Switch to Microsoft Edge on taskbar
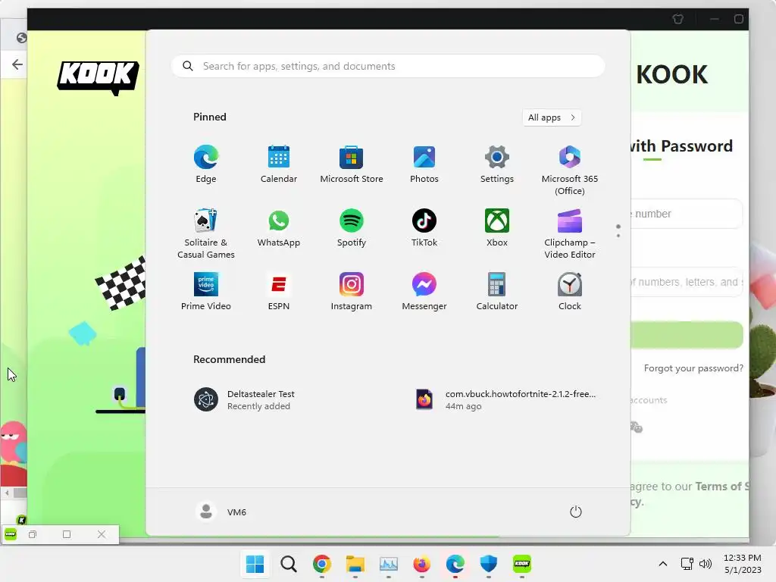The width and height of the screenshot is (776, 582). [455, 564]
